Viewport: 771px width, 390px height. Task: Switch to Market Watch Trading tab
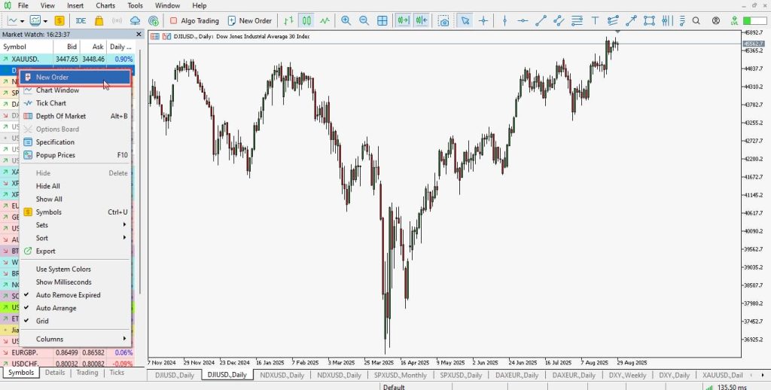[87, 373]
